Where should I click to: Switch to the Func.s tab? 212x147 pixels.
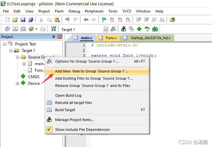pyautogui.click(x=108, y=38)
